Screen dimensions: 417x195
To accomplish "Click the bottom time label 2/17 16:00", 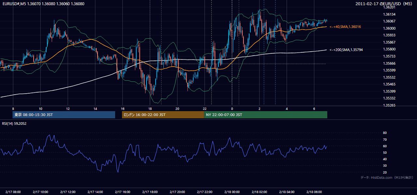I will coord(123,192).
